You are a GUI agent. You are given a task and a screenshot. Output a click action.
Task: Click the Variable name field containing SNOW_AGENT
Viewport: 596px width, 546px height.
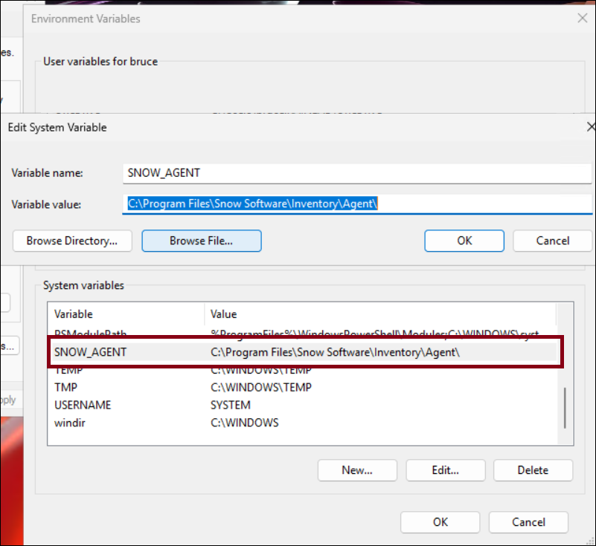tap(357, 172)
